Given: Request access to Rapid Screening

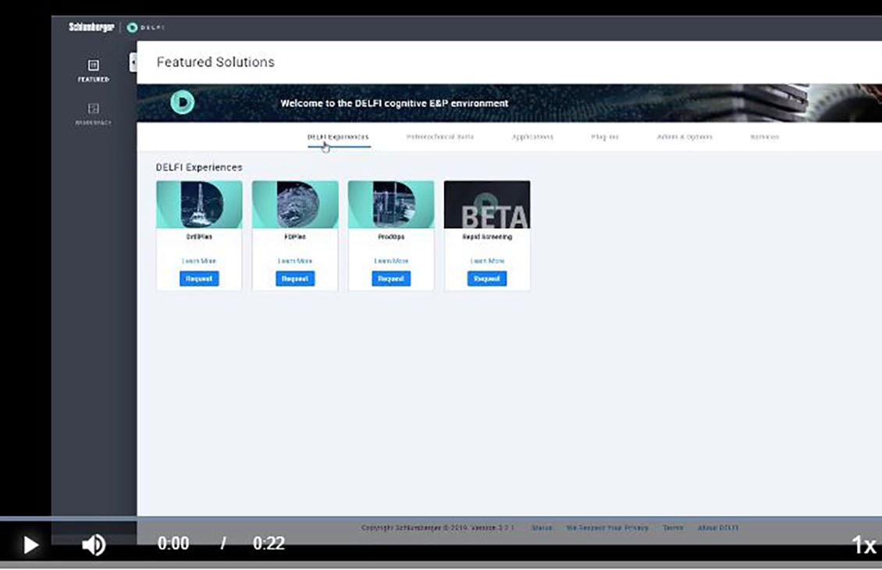Looking at the screenshot, I should [487, 279].
